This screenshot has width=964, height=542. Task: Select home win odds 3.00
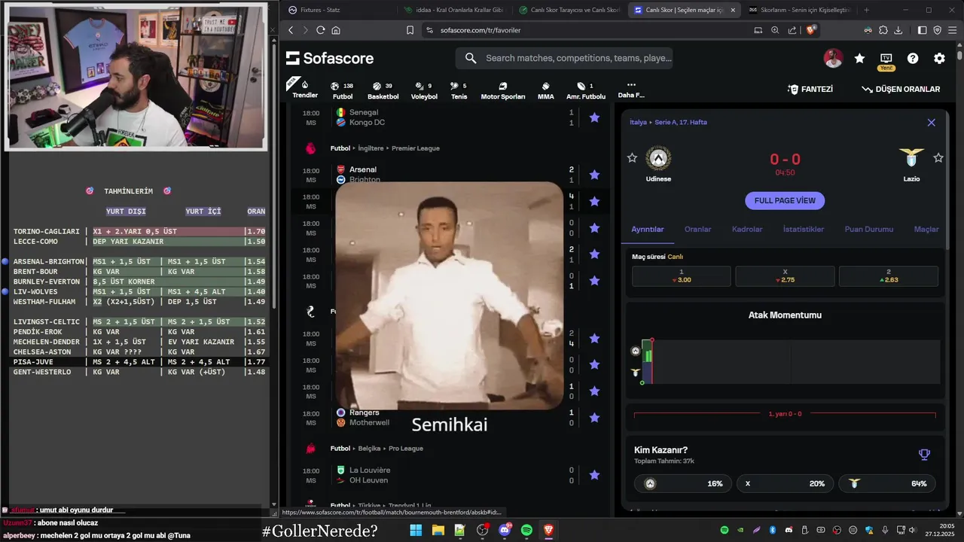(x=682, y=276)
